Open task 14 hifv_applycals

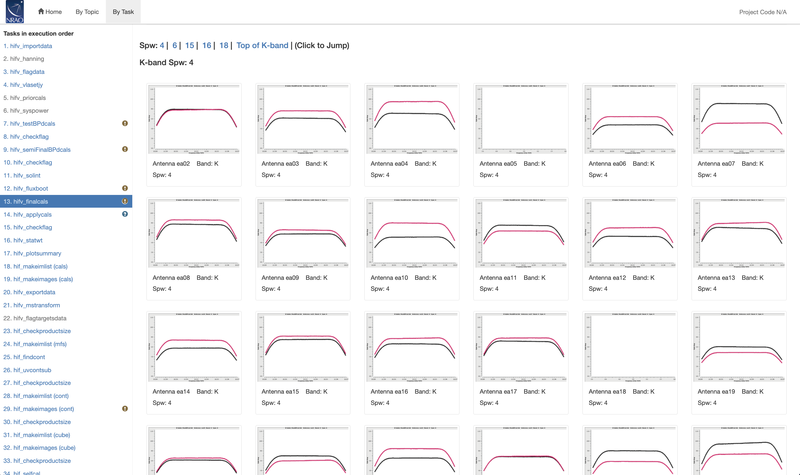[x=28, y=215]
